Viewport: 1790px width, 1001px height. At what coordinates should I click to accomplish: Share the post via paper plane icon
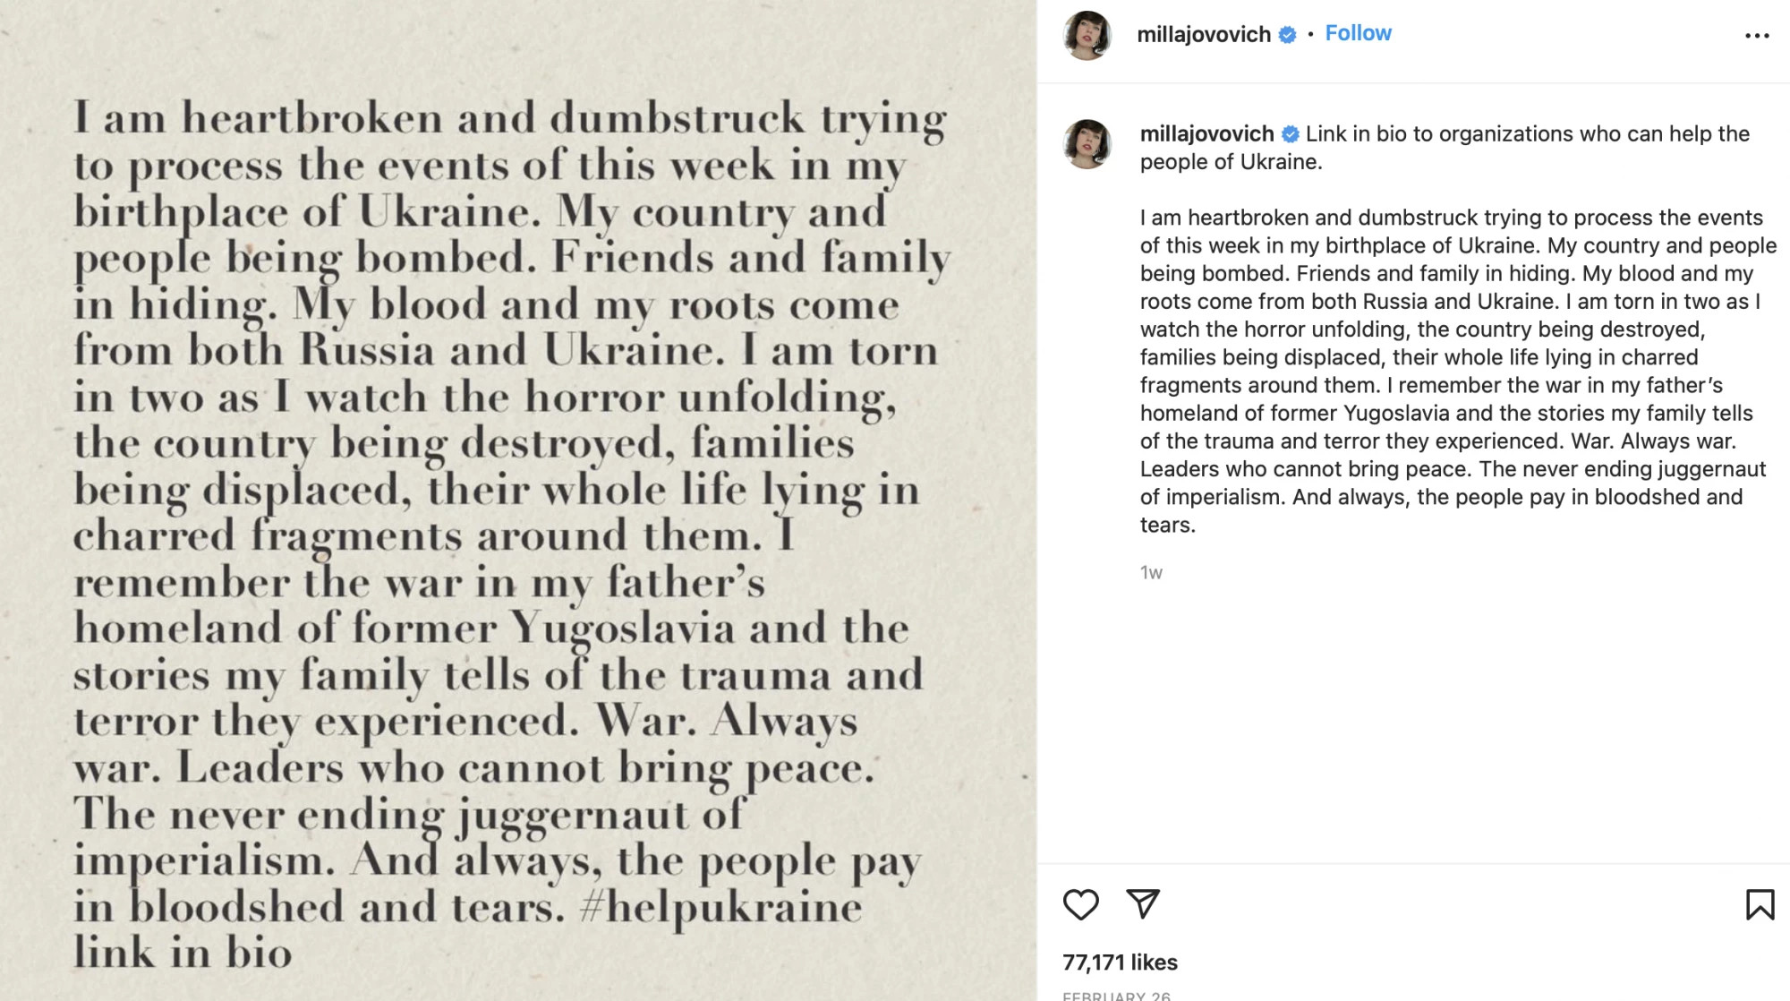click(1143, 904)
